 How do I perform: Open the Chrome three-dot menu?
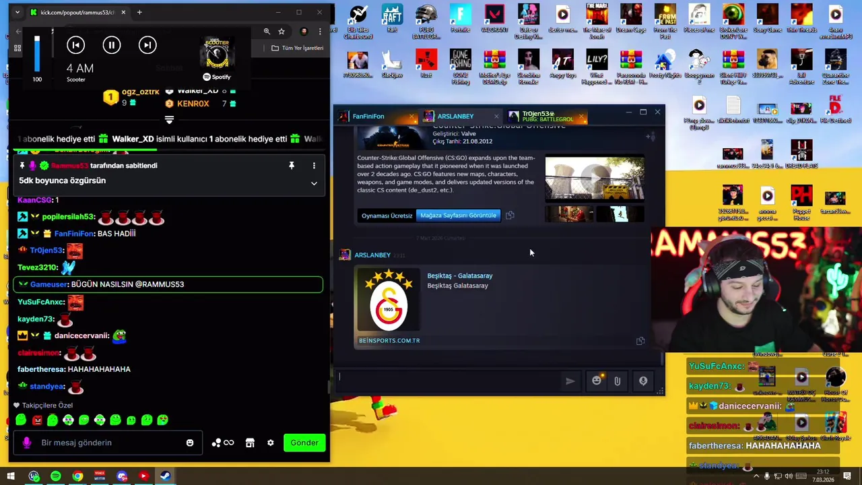tap(319, 31)
